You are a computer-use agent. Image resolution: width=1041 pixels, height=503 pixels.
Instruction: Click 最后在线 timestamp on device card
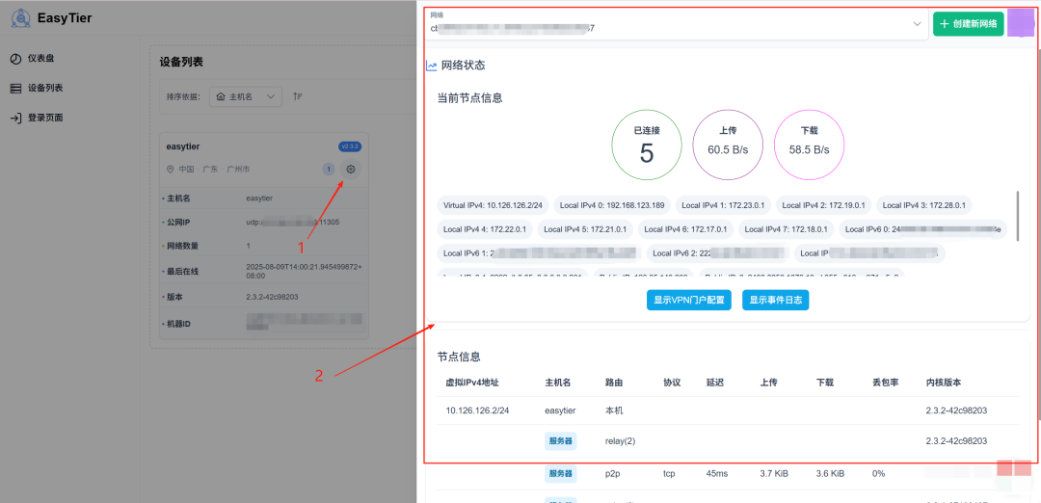(304, 271)
